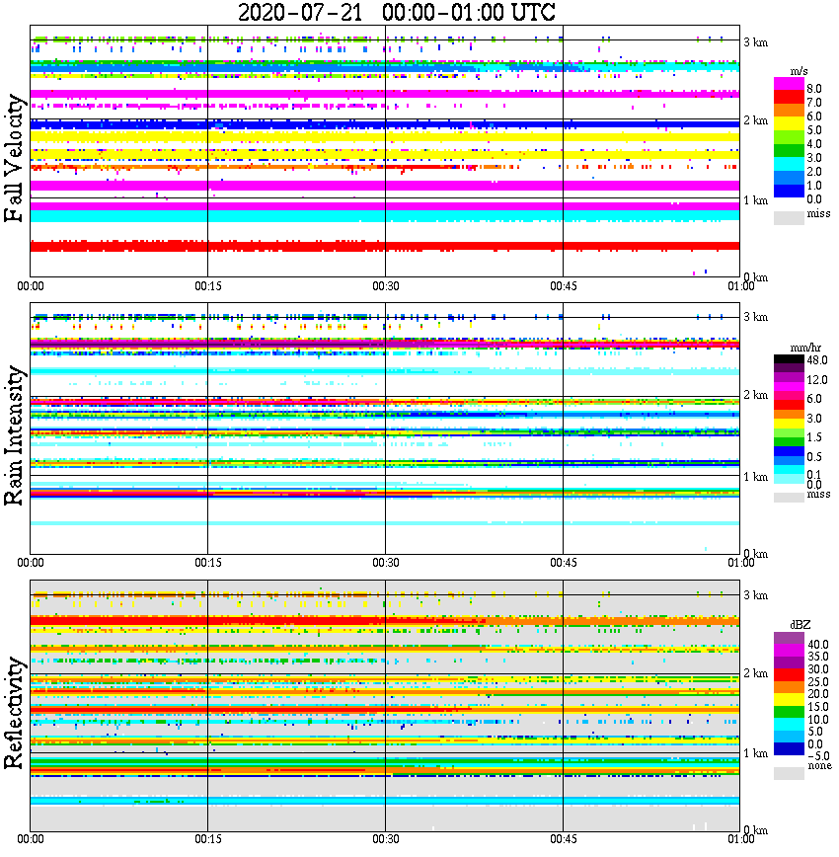Click the '40.0' value in the dBZ legend
The image size is (839, 857).
point(818,645)
